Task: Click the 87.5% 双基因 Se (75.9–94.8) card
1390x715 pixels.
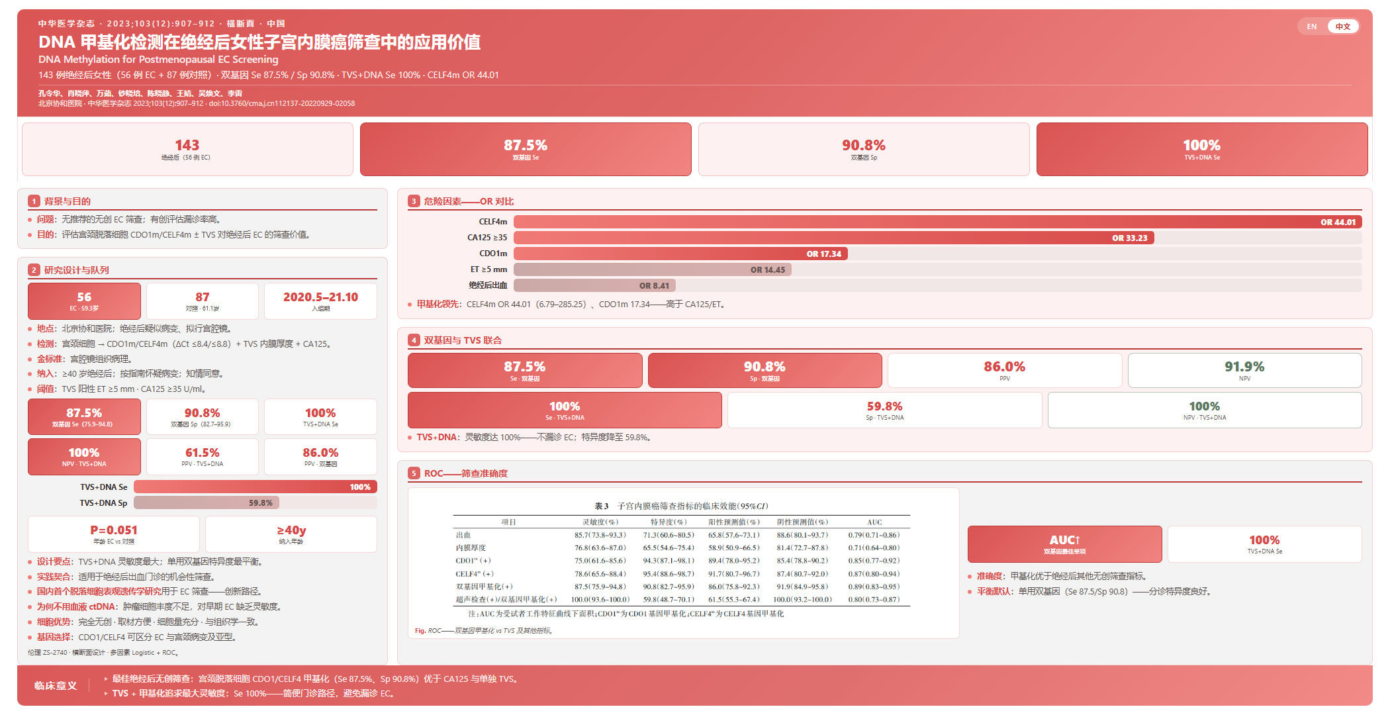Action: coord(84,417)
